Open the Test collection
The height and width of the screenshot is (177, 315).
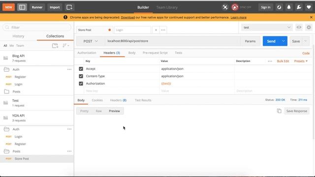(x=37, y=103)
